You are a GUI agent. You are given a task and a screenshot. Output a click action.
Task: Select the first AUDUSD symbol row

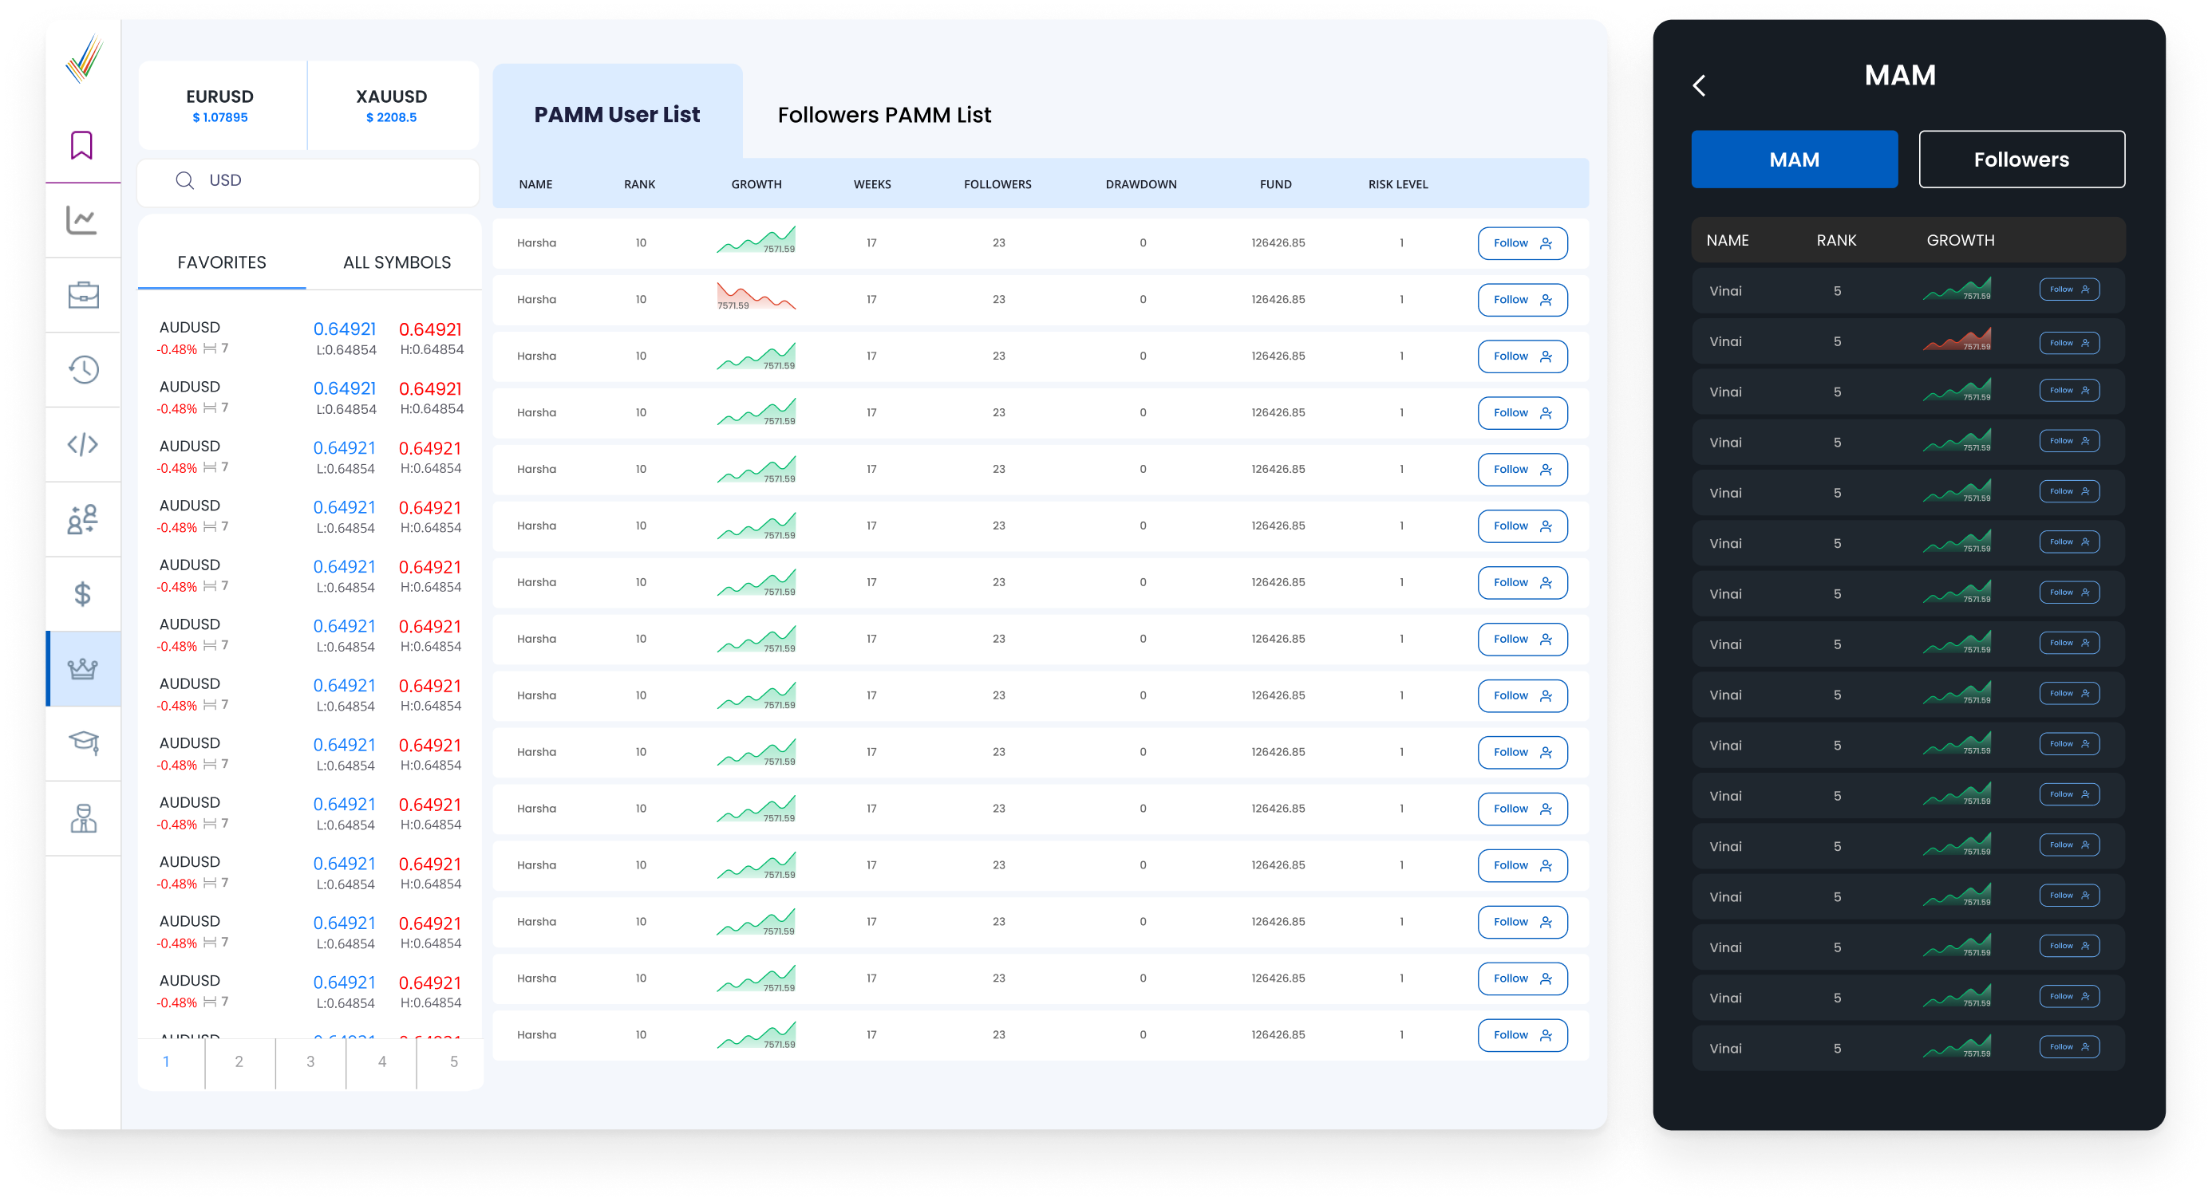pyautogui.click(x=310, y=339)
